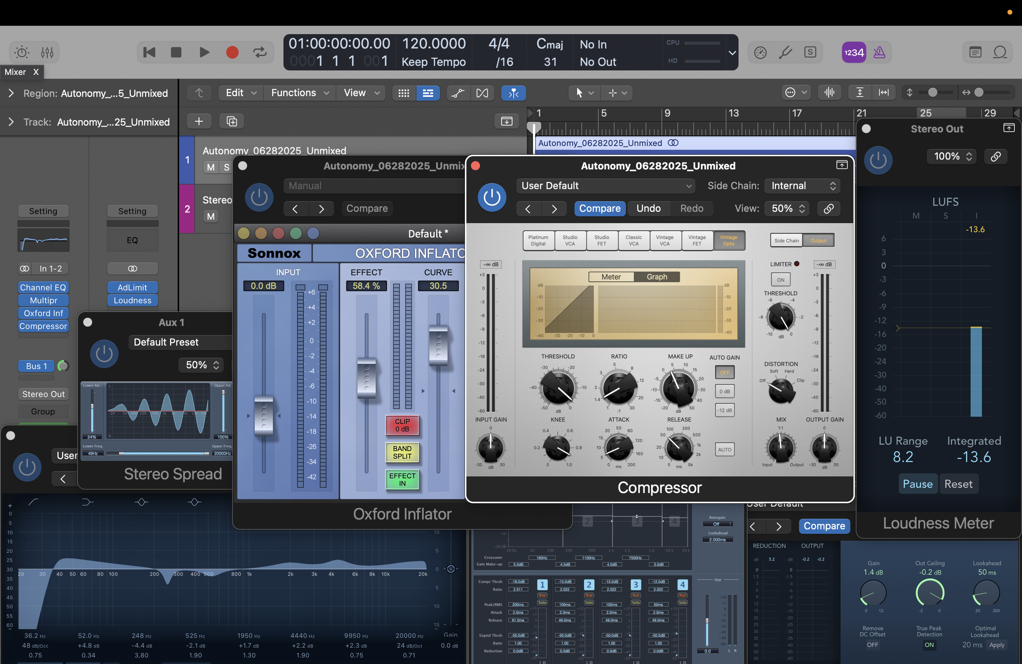Switch compressor display to Graph

(x=657, y=277)
